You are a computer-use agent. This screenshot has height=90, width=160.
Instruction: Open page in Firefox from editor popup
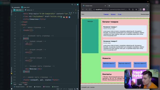67,17
